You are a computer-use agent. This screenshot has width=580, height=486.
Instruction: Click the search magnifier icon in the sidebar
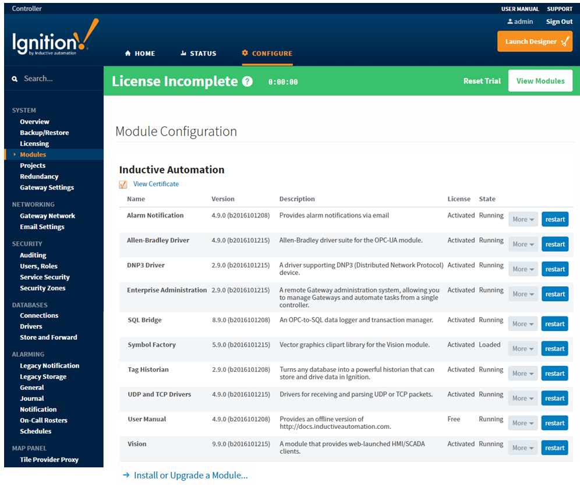click(x=15, y=78)
